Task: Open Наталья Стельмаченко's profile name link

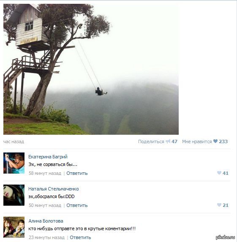Action: click(x=54, y=189)
